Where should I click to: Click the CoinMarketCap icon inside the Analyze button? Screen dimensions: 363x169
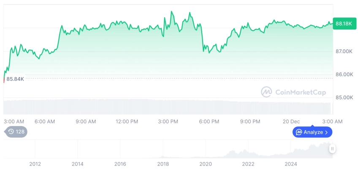pos(299,132)
